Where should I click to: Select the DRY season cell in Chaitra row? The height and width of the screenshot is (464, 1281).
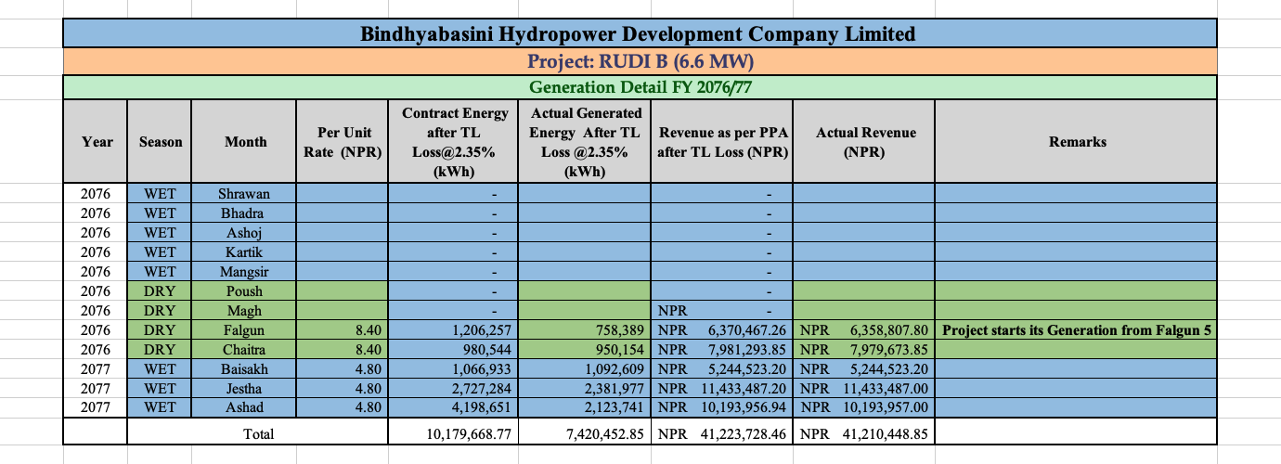click(x=161, y=350)
